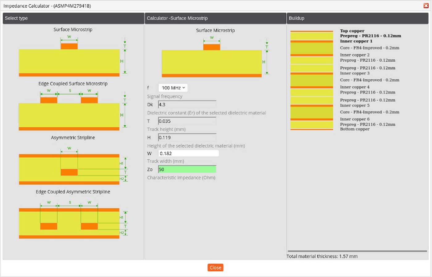Click the buildup stackup color diagram

tap(311, 80)
